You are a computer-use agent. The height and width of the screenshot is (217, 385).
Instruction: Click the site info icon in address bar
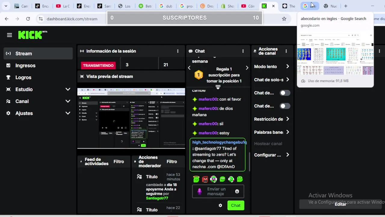41,19
